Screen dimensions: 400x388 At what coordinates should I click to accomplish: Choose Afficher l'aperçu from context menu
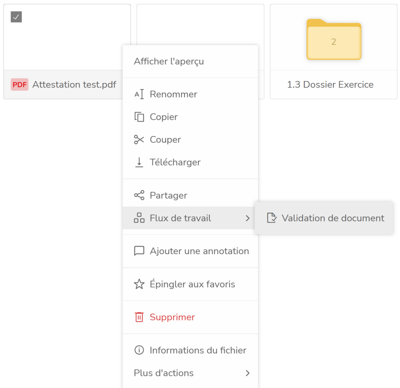[x=169, y=61]
